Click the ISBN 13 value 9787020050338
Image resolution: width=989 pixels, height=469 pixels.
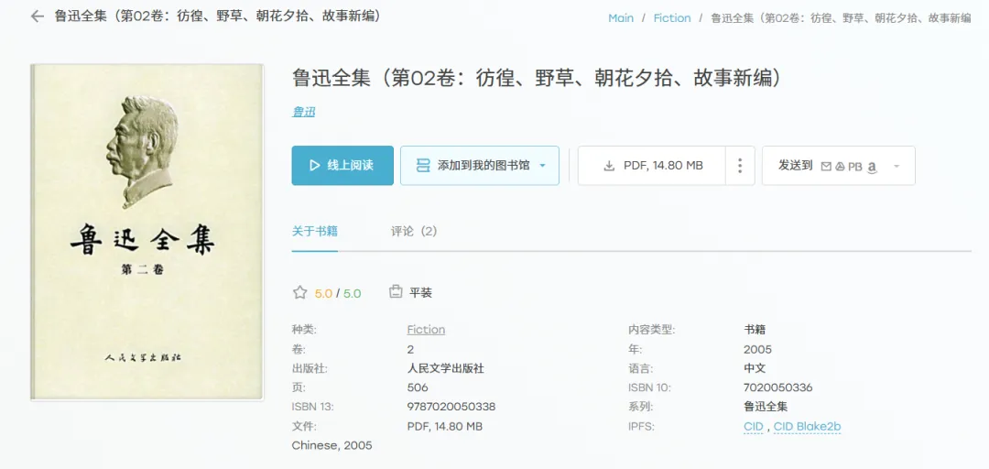[451, 407]
